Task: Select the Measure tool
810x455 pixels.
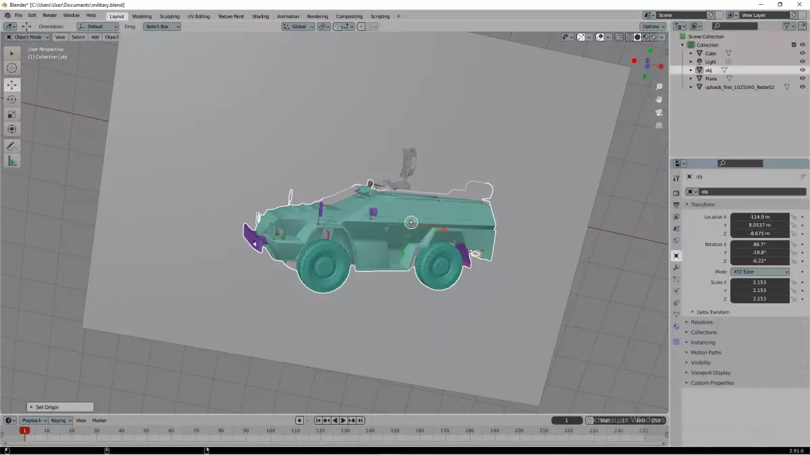Action: coord(12,160)
